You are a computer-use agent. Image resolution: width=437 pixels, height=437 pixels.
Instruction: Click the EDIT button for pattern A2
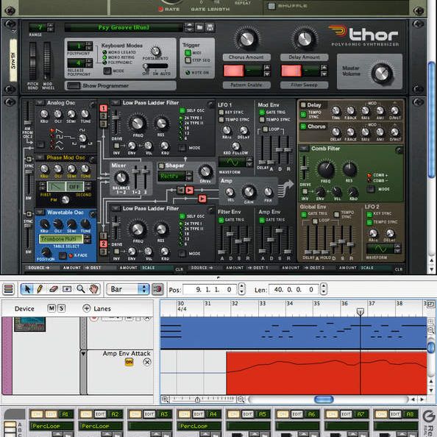click(x=100, y=414)
